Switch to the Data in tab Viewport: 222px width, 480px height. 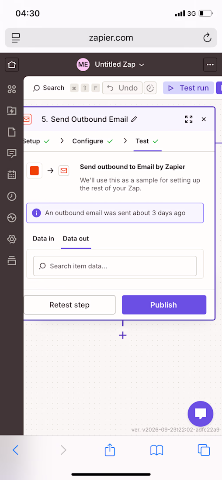43,238
